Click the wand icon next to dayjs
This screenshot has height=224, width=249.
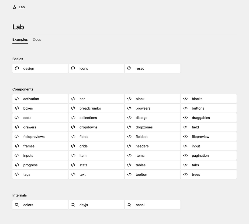(x=73, y=205)
